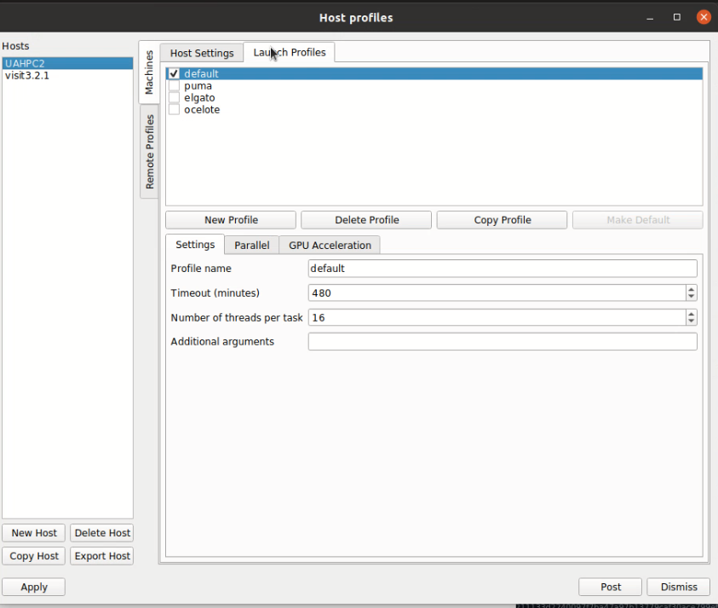Select the default launch profile row
The image size is (718, 608).
coord(434,73)
